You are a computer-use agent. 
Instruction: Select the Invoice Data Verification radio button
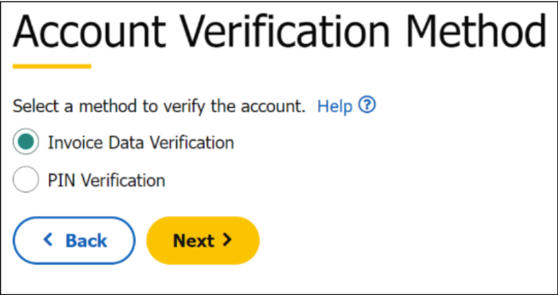[x=26, y=143]
